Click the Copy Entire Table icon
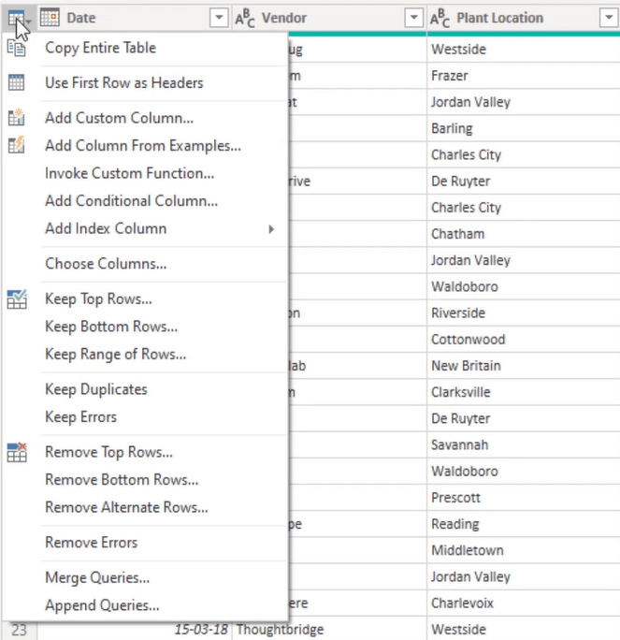 [16, 48]
